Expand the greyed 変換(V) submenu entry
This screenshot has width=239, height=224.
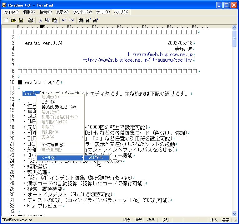pyautogui.click(x=61, y=137)
